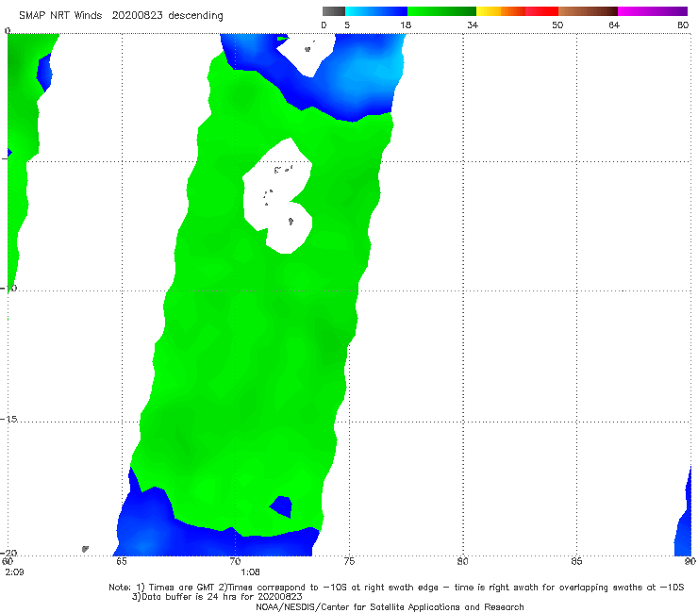The width and height of the screenshot is (698, 613).
Task: Click the magenta-purple segment of the color bar
Action: point(653,11)
